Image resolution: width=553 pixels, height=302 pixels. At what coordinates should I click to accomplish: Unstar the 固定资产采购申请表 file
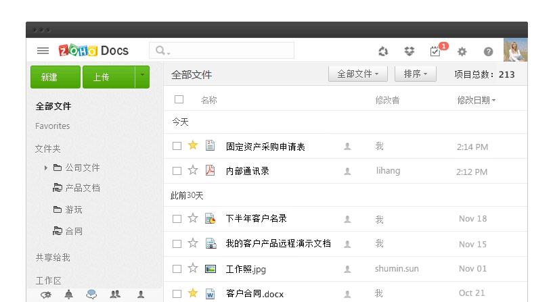point(192,145)
